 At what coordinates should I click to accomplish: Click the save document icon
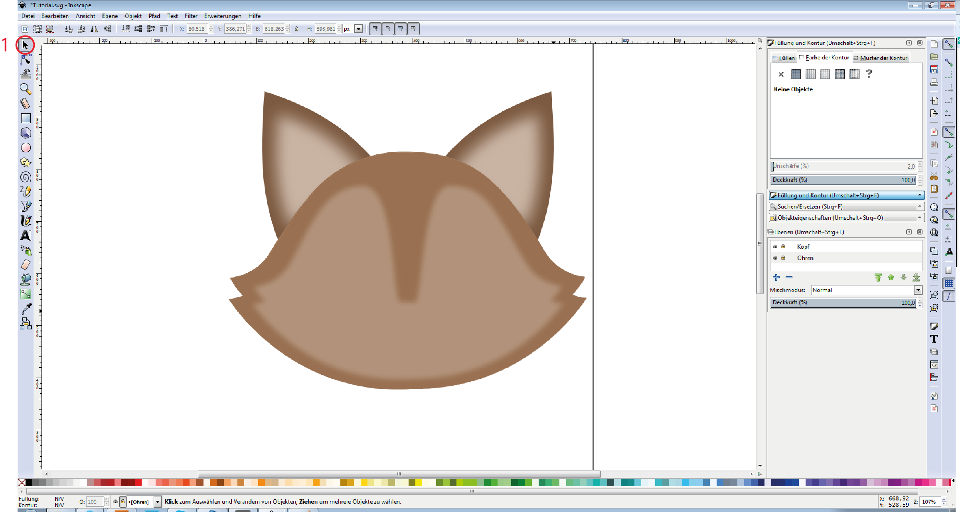click(934, 69)
